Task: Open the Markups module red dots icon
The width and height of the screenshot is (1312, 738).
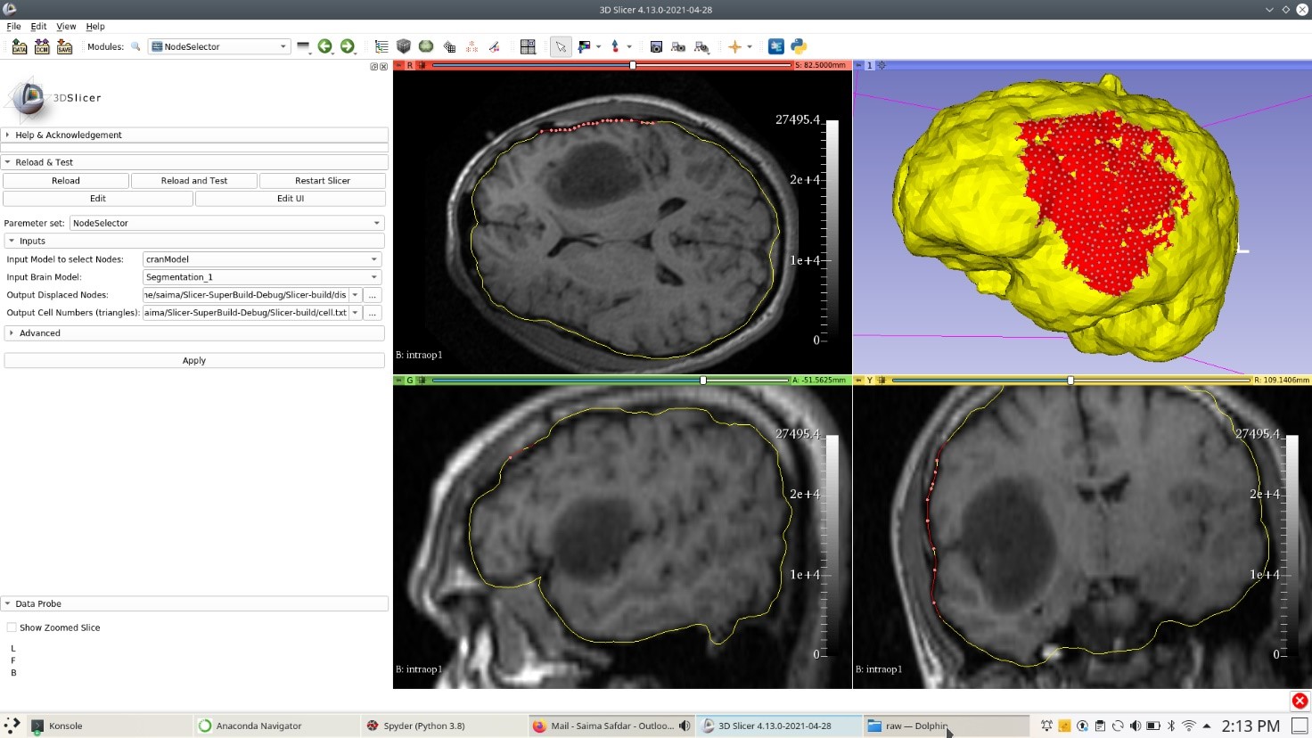Action: point(471,46)
